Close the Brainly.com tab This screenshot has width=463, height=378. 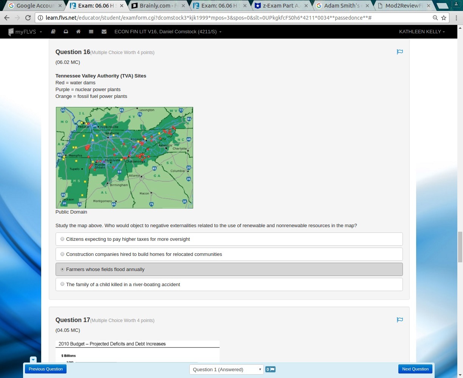(x=183, y=6)
